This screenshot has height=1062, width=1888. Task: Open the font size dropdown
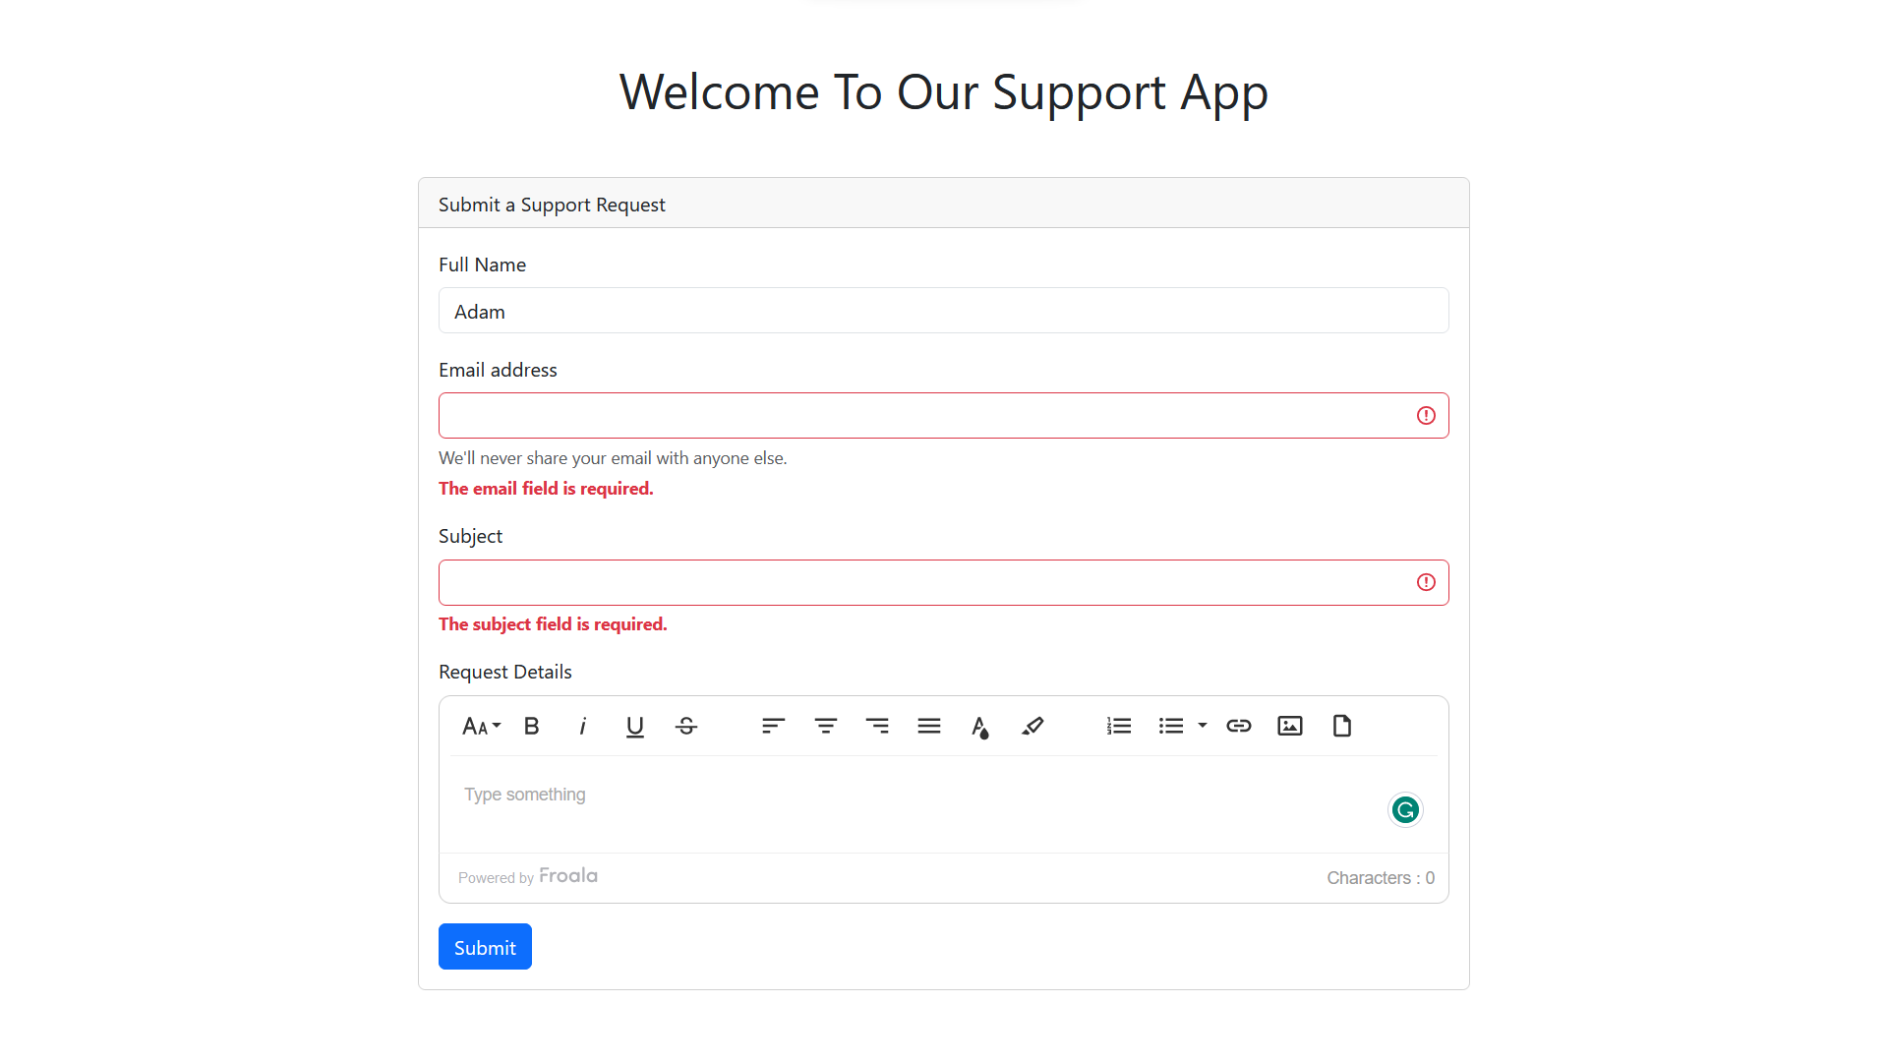(480, 726)
